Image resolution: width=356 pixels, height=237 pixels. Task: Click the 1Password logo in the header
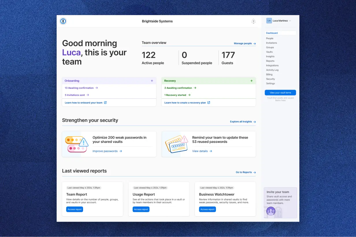[x=63, y=21]
